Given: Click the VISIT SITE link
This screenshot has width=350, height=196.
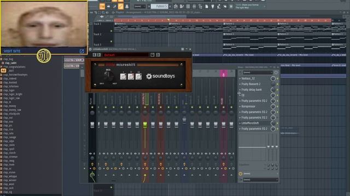Looking at the screenshot, I should tap(12, 51).
